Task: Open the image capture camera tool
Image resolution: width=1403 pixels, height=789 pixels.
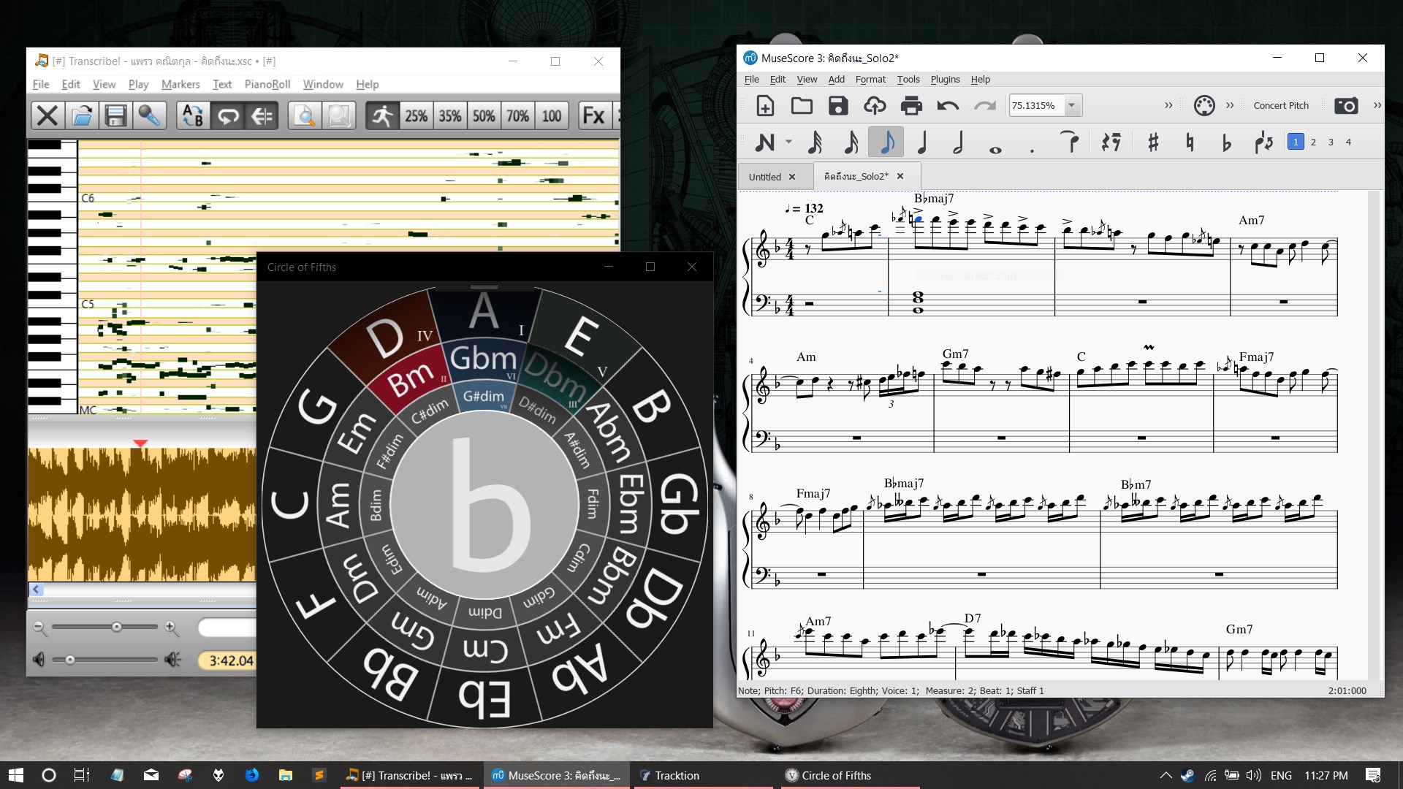Action: coord(1345,105)
